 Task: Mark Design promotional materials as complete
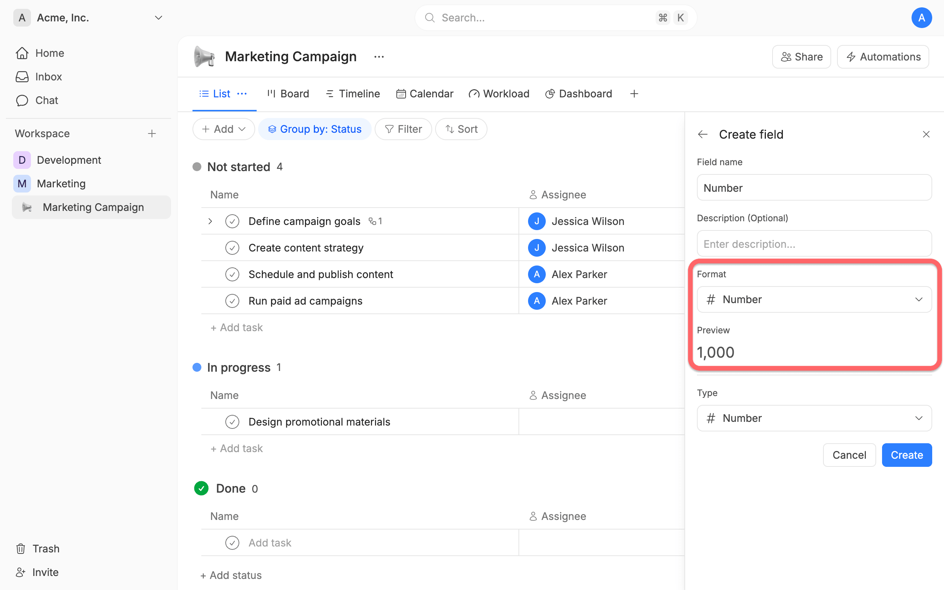pos(232,422)
